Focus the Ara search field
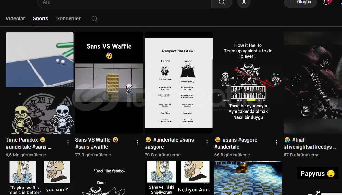Screen dimensions: 342x195 click(124, 3)
